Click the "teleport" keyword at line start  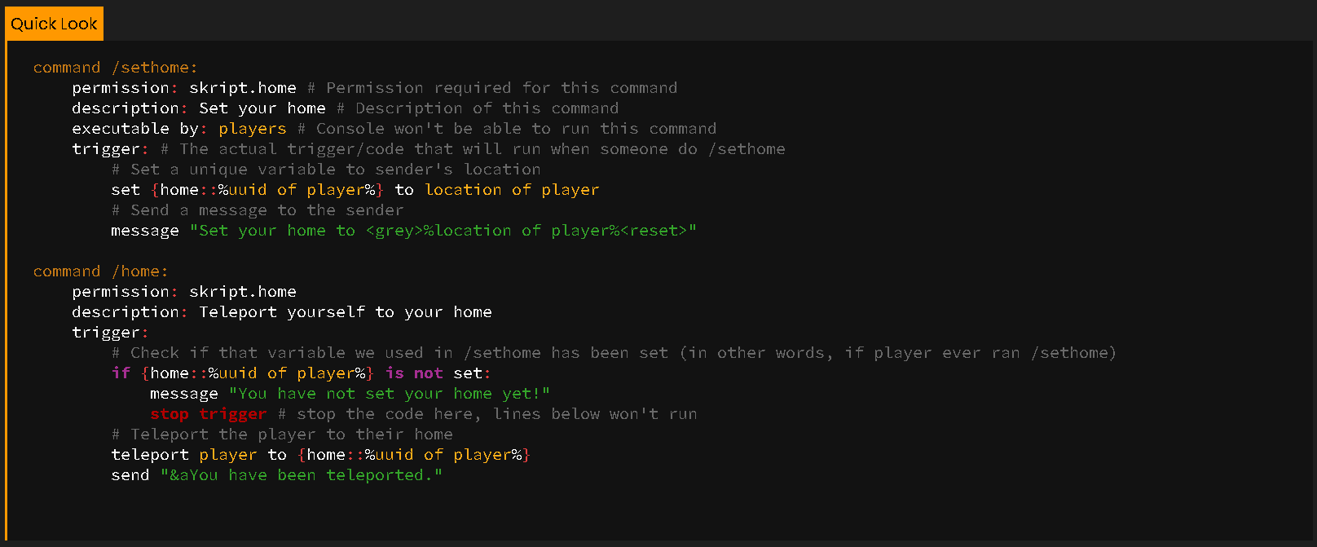(x=150, y=455)
